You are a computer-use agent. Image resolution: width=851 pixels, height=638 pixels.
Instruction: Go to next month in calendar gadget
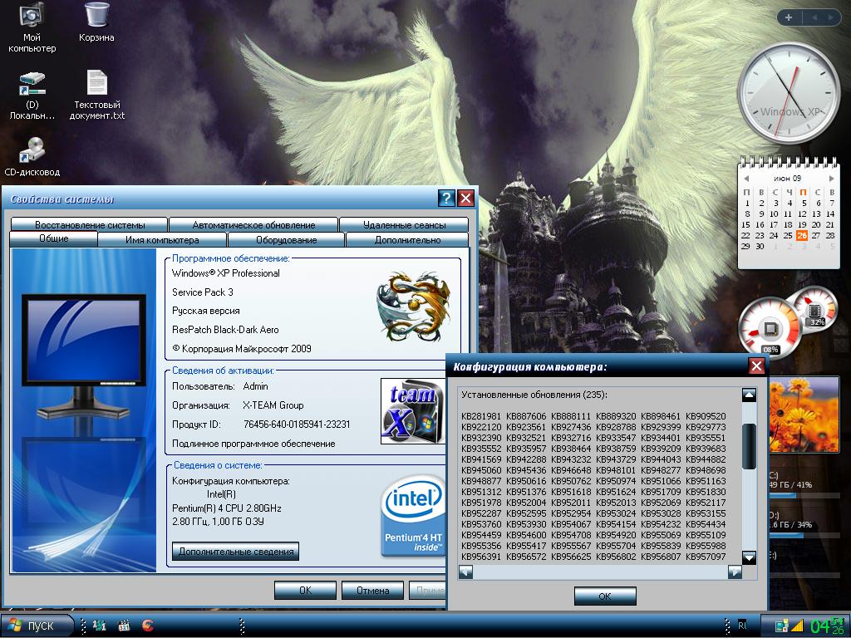[x=831, y=179]
